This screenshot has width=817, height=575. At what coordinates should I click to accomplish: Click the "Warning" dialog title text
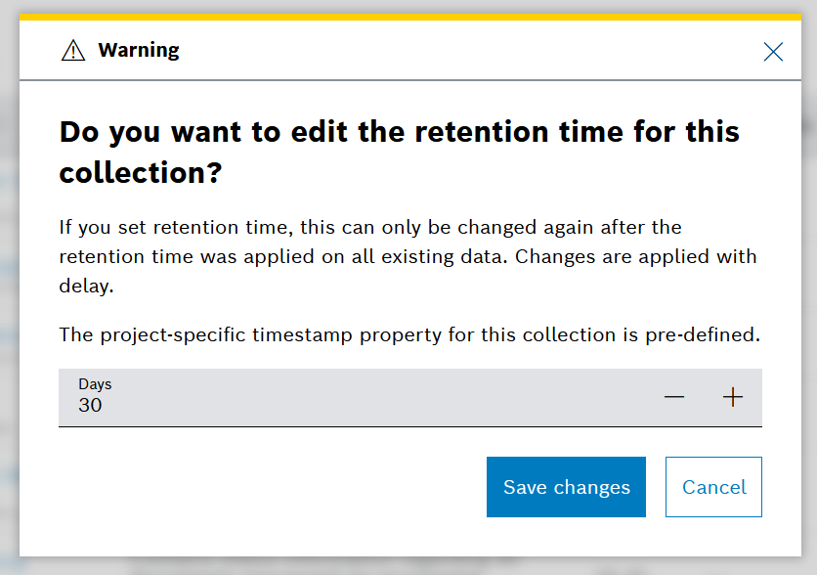pos(139,50)
